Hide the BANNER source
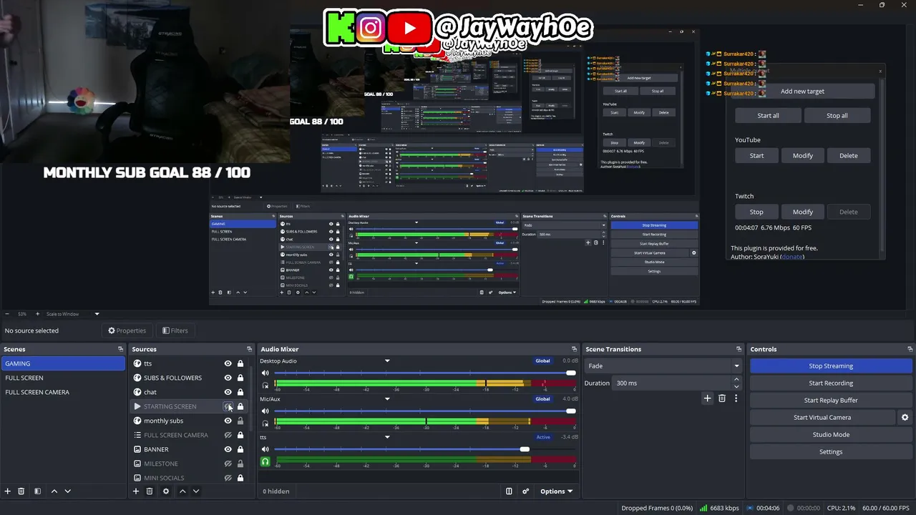 pyautogui.click(x=228, y=449)
